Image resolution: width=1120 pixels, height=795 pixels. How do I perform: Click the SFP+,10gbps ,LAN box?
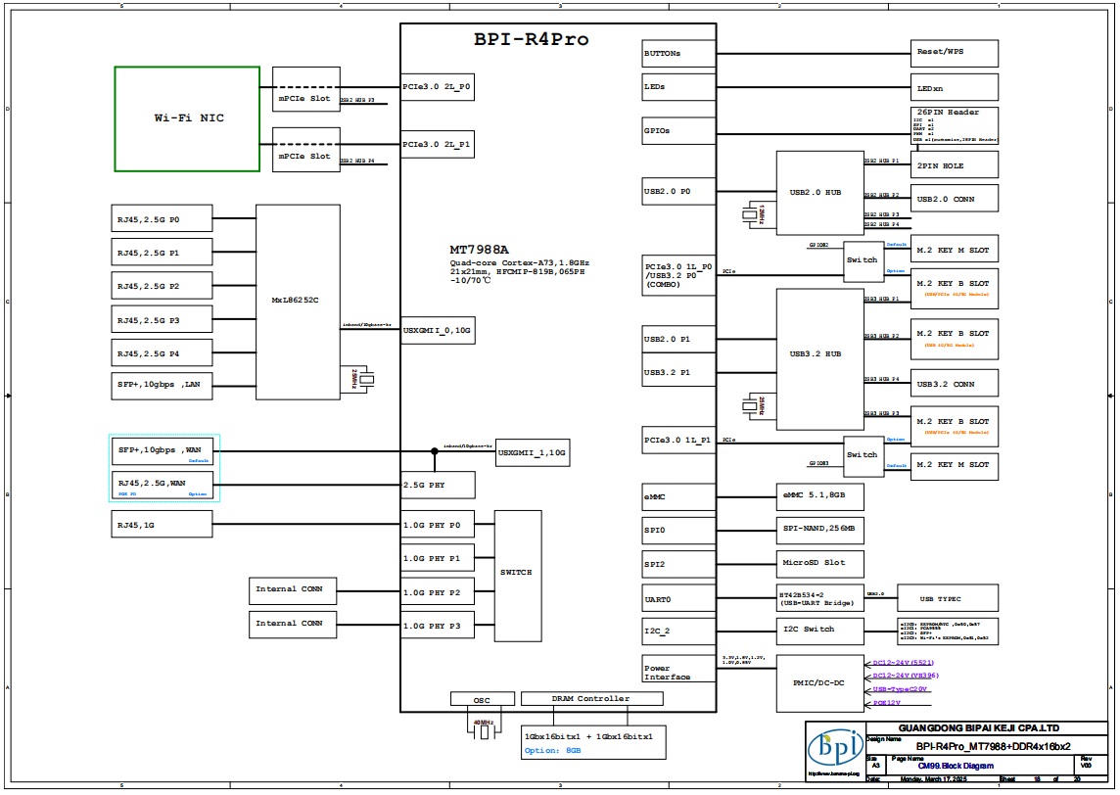click(x=162, y=386)
